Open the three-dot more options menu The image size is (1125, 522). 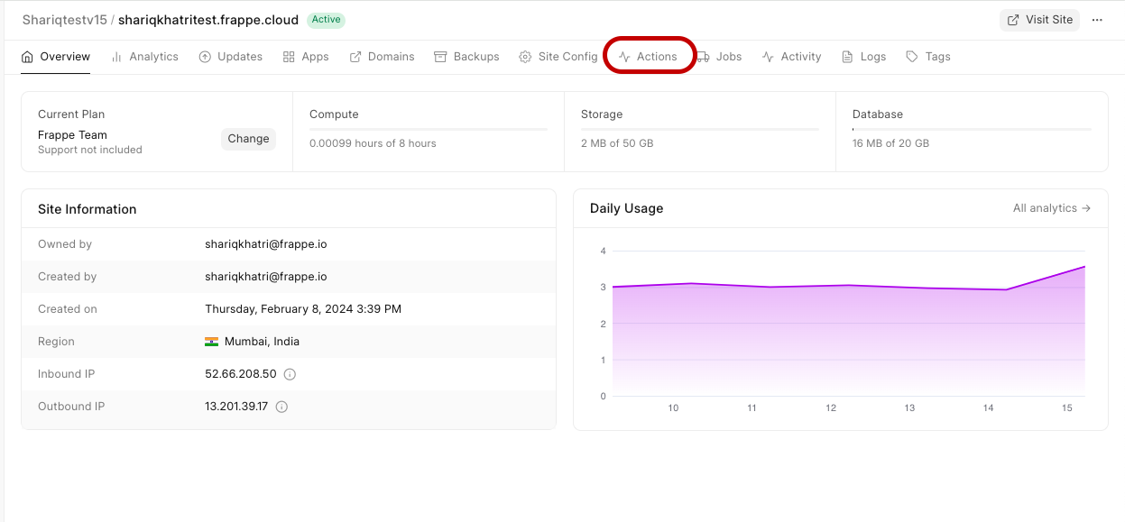[x=1097, y=20]
